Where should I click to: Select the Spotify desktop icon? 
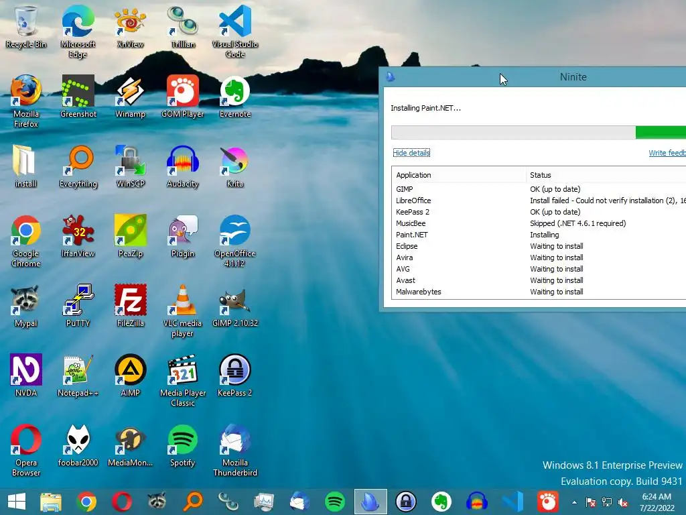182,445
